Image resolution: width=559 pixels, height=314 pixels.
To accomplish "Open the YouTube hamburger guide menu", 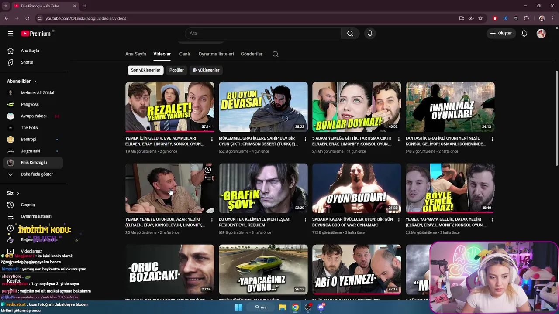I will click(x=10, y=34).
